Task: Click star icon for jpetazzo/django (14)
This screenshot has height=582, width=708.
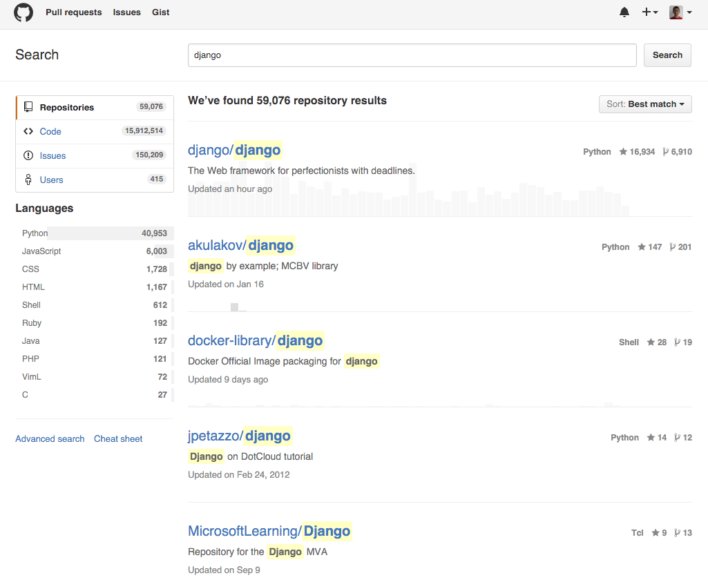Action: [x=651, y=437]
